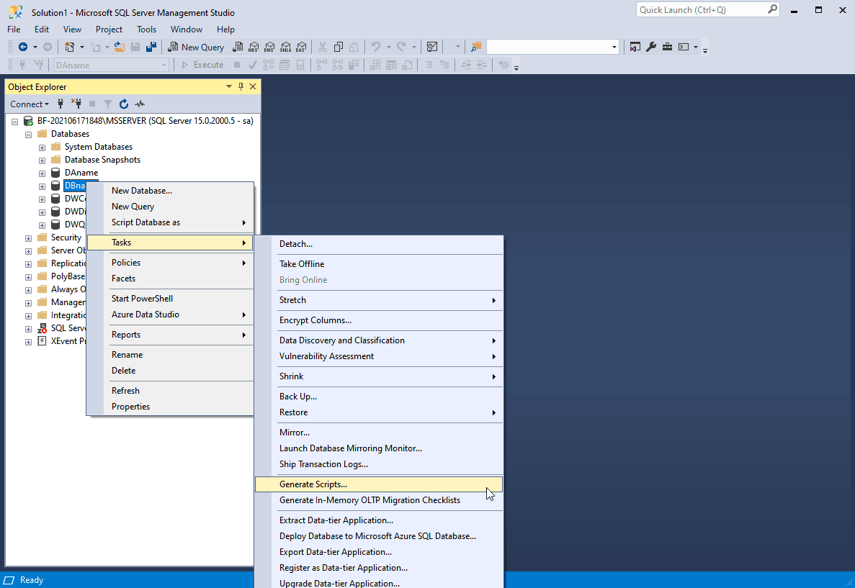Screen dimensions: 855x588
Task: Click the Disconnect icon in Object Explorer
Action: point(76,104)
